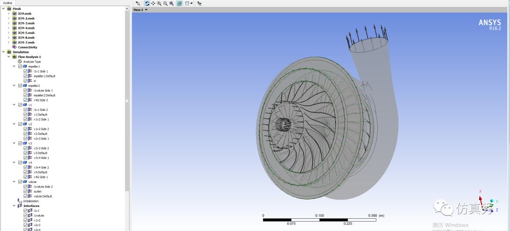
Task: Click the pointer Select tool icon
Action: tap(137, 3)
